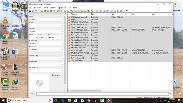Image resolution: width=183 pixels, height=103 pixels.
Task: Open the first converter (Tag - Filename) icon
Action: [72, 11]
